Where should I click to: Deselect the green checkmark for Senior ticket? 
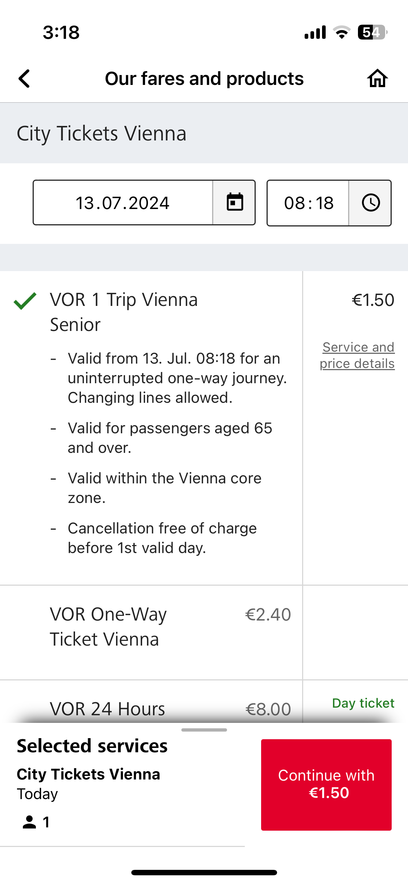[x=25, y=301]
